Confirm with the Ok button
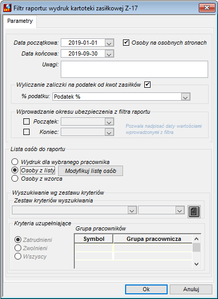Screen dimensions: 218x299 coord(146,289)
